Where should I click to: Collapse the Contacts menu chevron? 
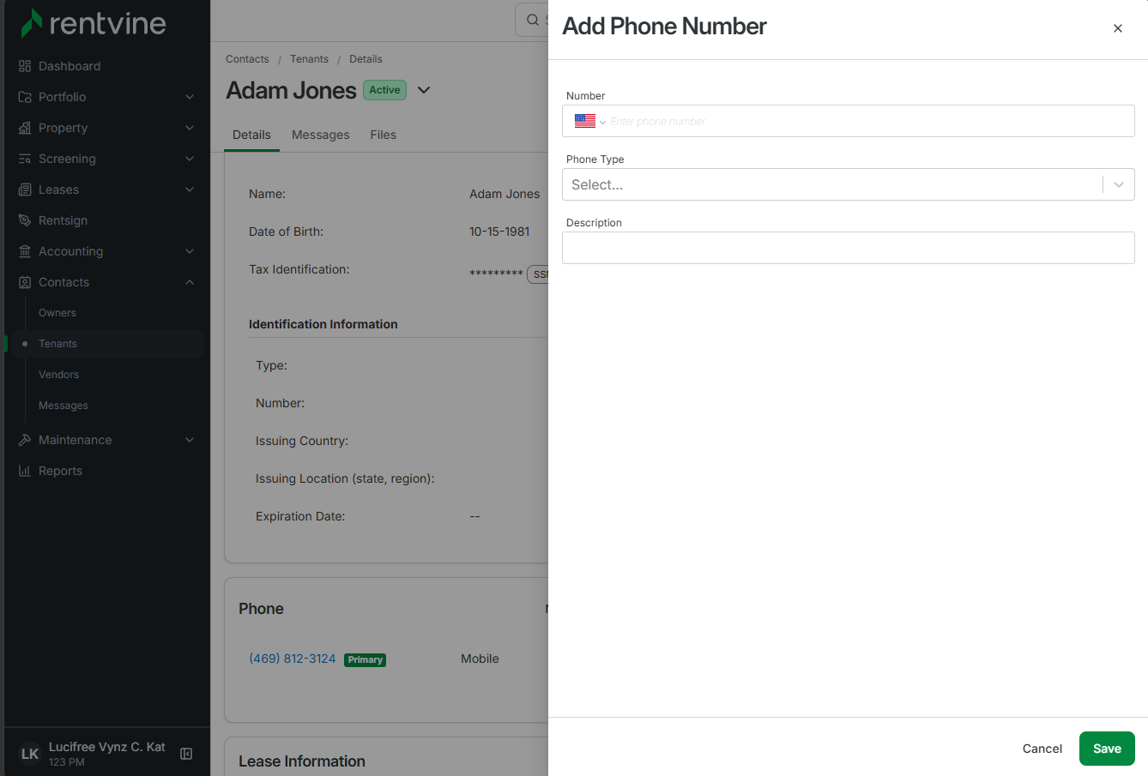point(190,282)
